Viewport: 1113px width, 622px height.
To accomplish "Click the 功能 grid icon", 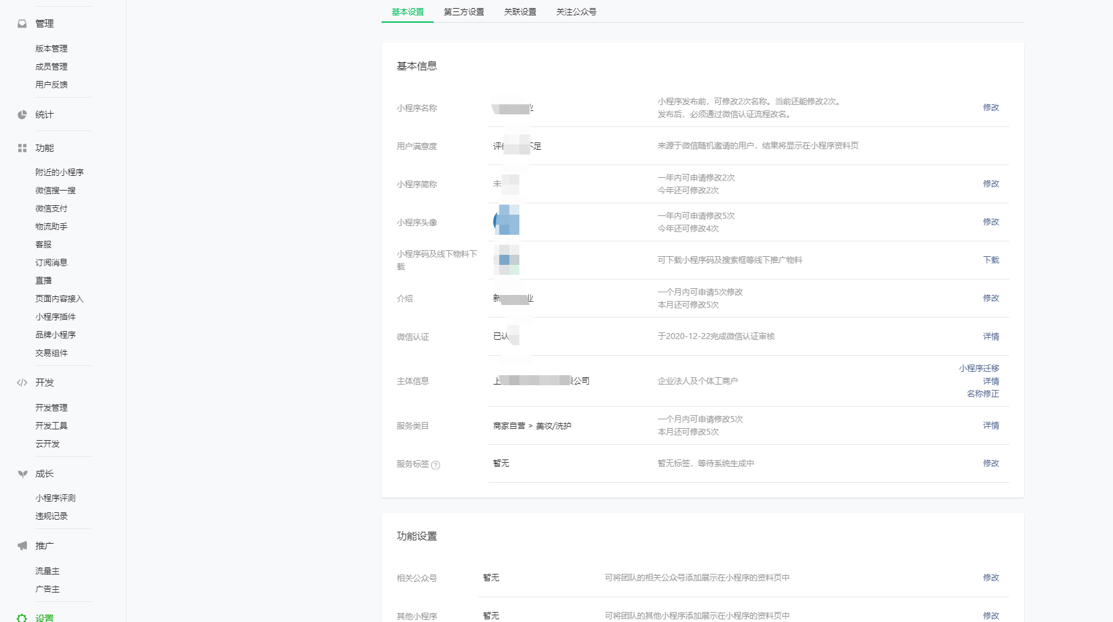I will [x=22, y=148].
